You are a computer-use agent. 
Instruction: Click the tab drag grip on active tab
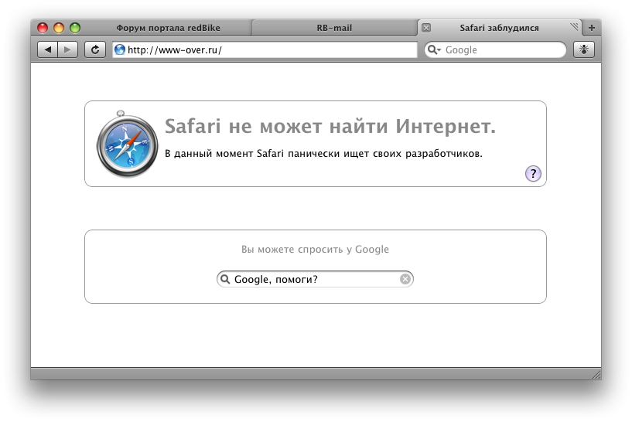(x=574, y=26)
